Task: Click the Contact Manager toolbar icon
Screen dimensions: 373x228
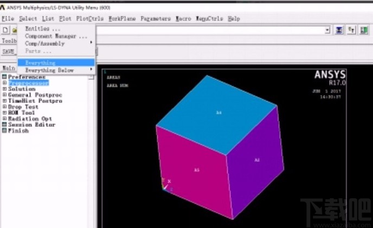Action: [364, 30]
